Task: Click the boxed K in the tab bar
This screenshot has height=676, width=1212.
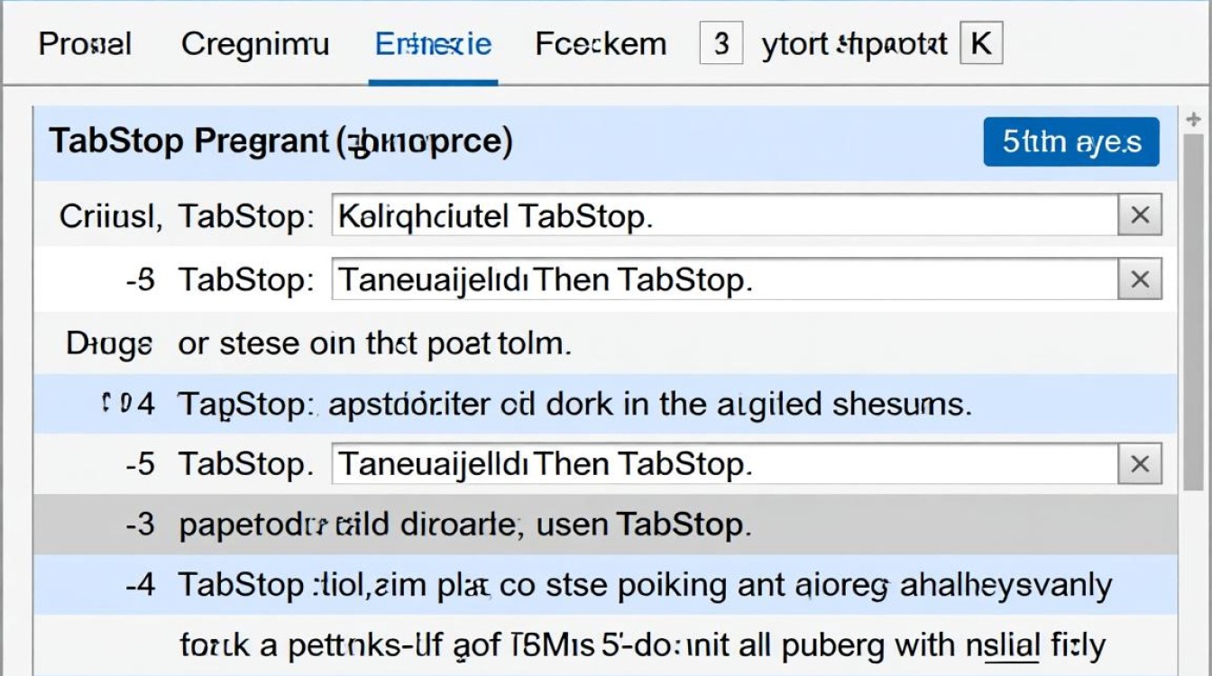Action: coord(981,43)
